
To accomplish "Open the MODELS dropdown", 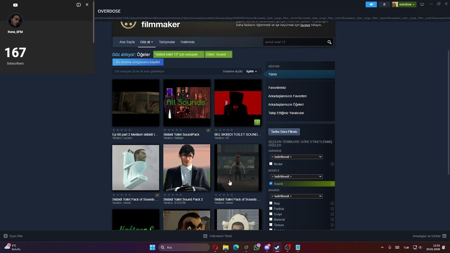I will pos(296,176).
